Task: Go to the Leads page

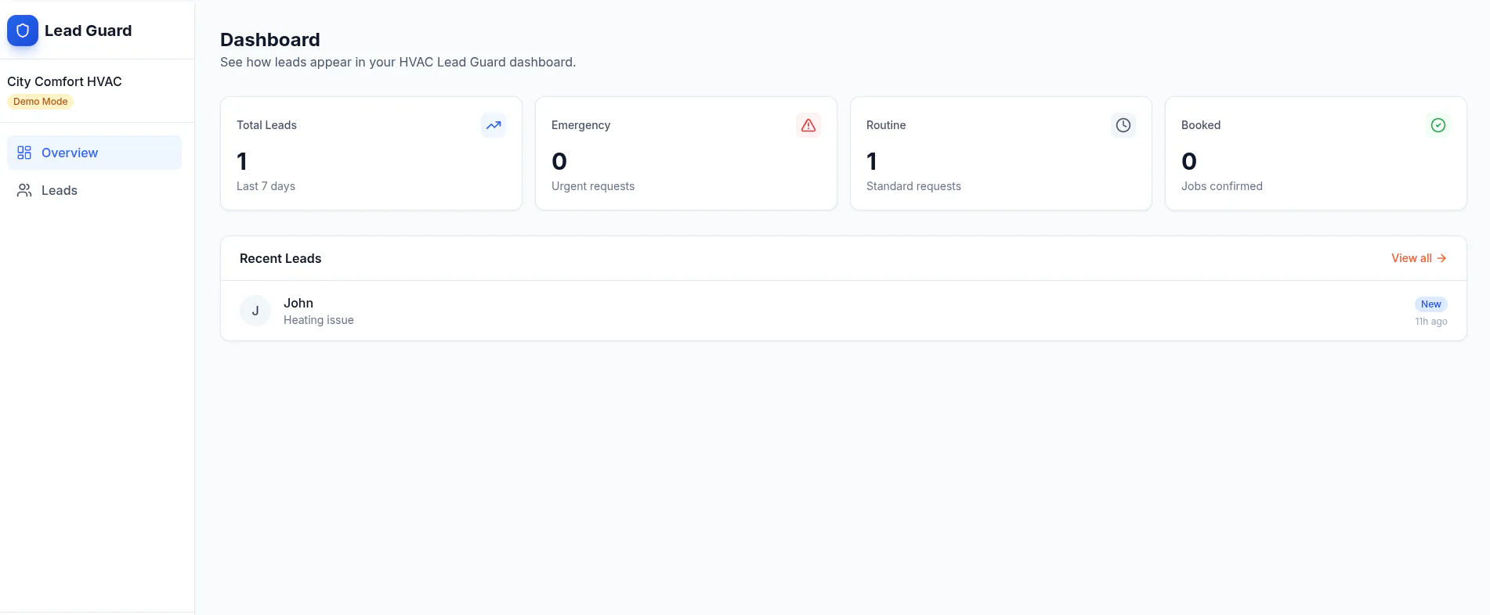Action: coord(94,190)
